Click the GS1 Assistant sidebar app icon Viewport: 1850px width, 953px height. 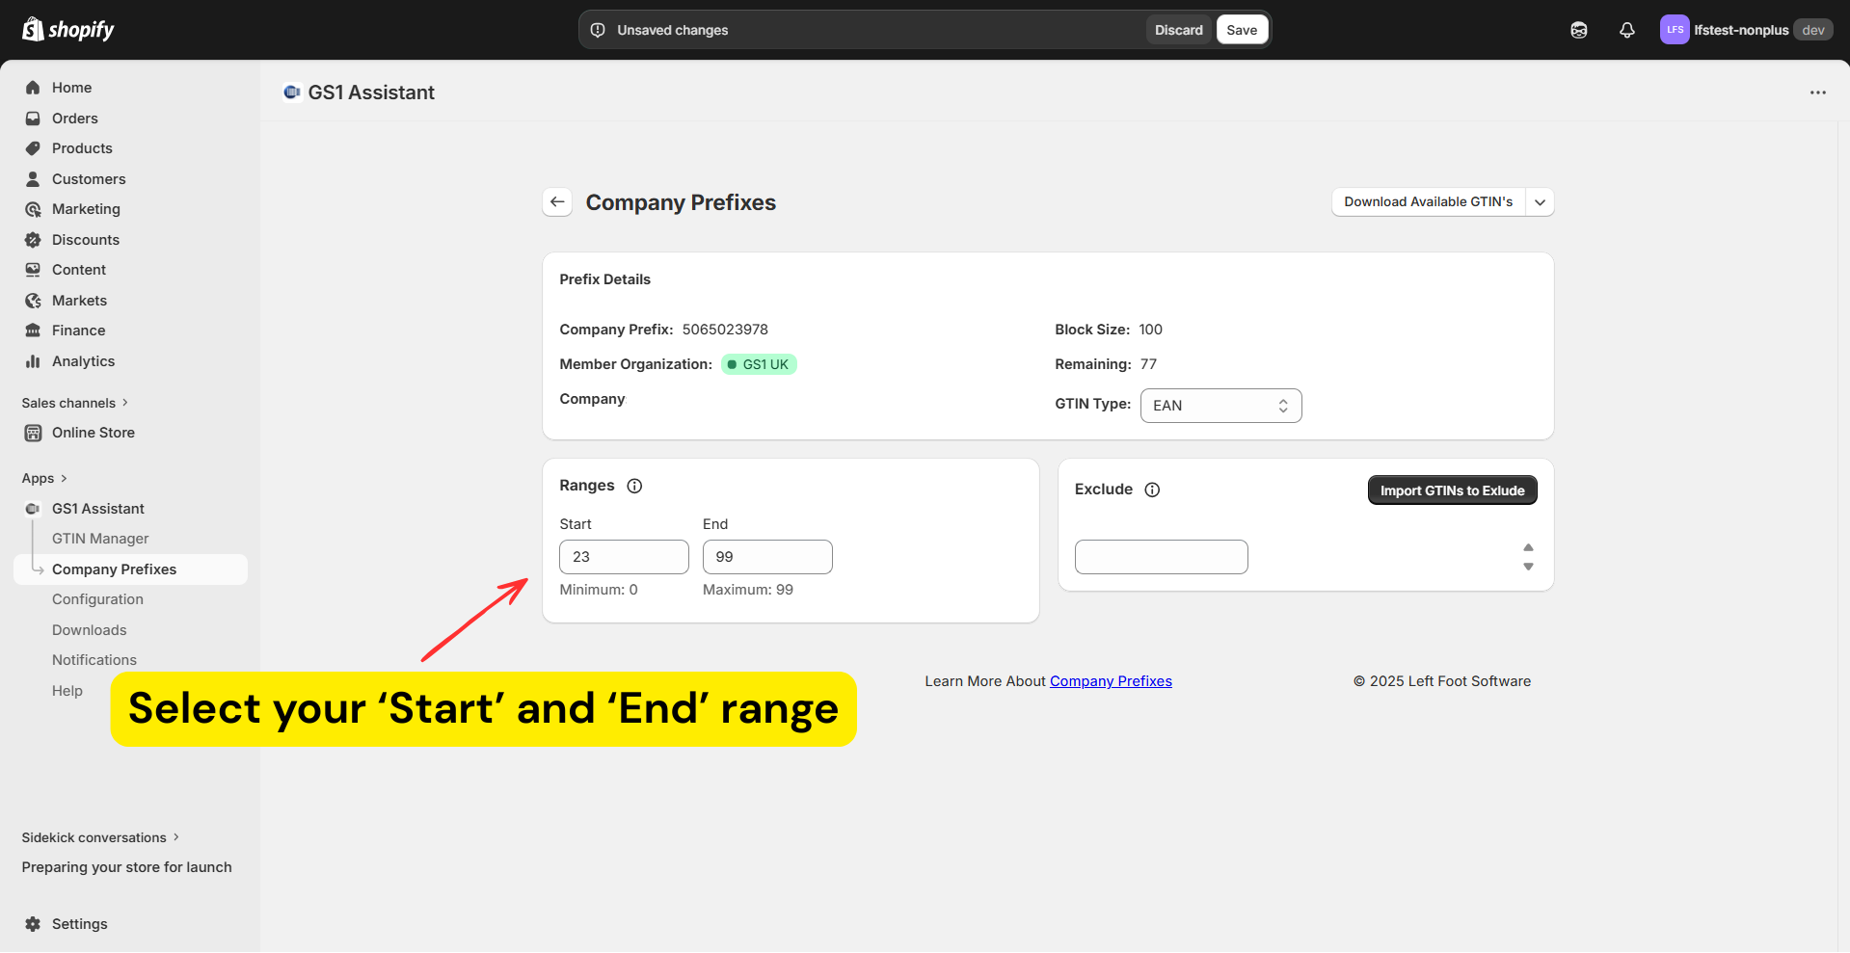[x=33, y=509]
